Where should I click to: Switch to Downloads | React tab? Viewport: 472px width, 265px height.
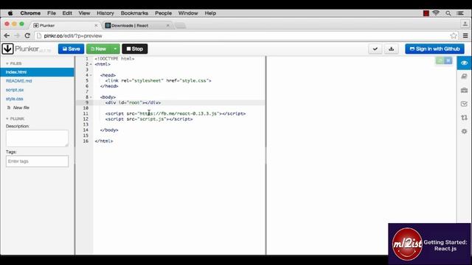134,26
